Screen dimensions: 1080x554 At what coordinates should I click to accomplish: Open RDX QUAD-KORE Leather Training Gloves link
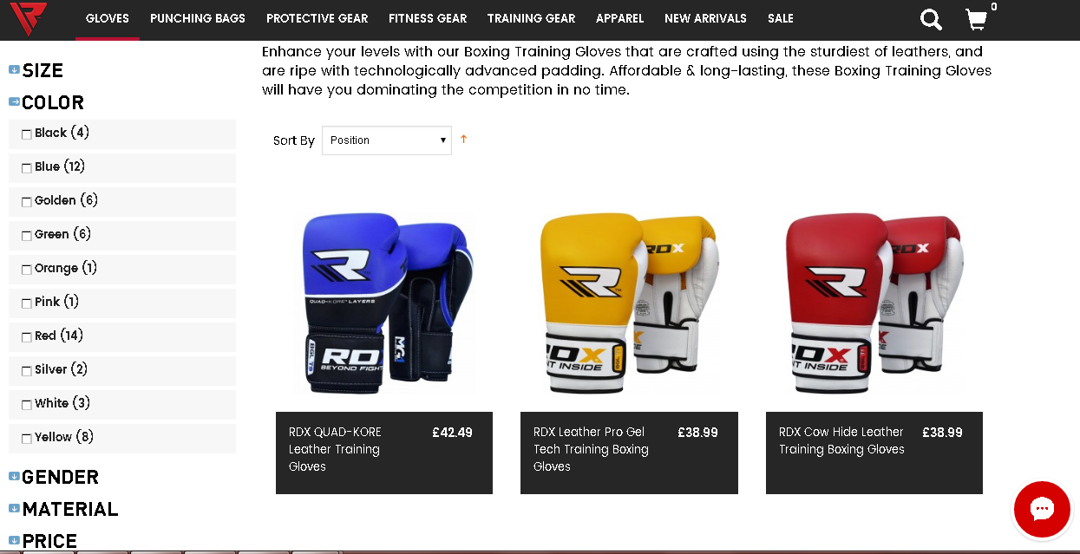pyautogui.click(x=335, y=449)
